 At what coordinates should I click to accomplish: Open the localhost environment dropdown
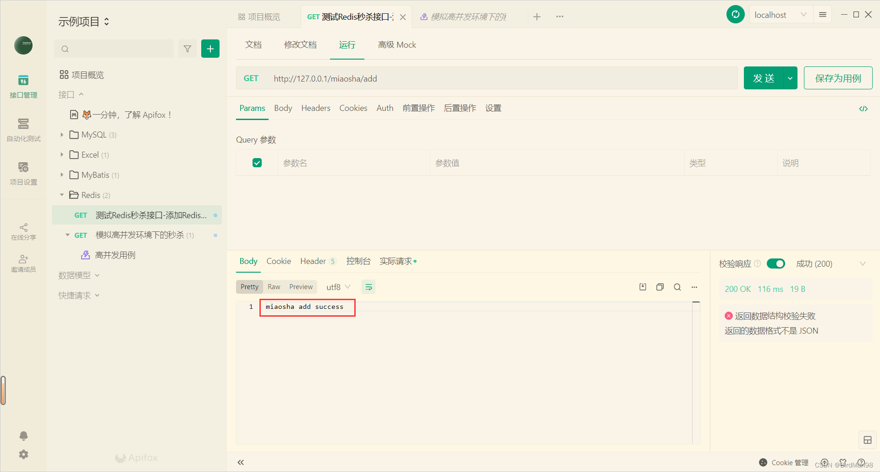point(781,15)
